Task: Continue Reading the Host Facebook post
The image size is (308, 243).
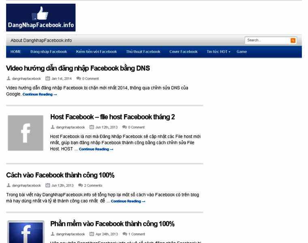Action: (x=96, y=149)
